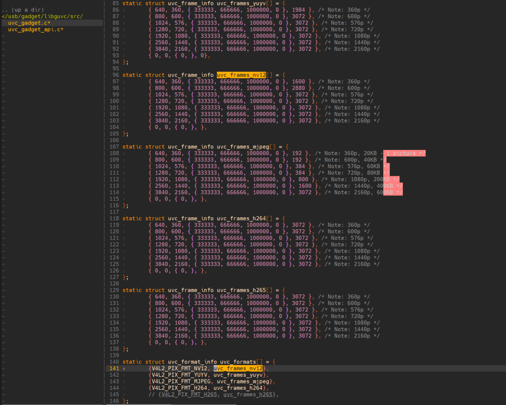Click line number 107 in the gutter
506x405 pixels.
coord(114,147)
